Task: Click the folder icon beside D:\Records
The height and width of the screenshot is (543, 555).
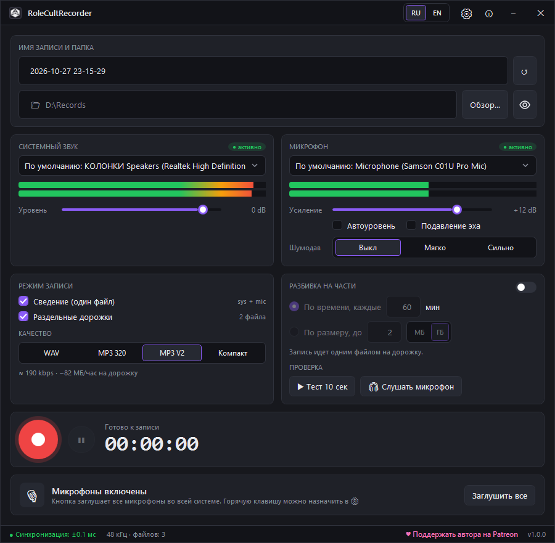Action: pyautogui.click(x=35, y=105)
